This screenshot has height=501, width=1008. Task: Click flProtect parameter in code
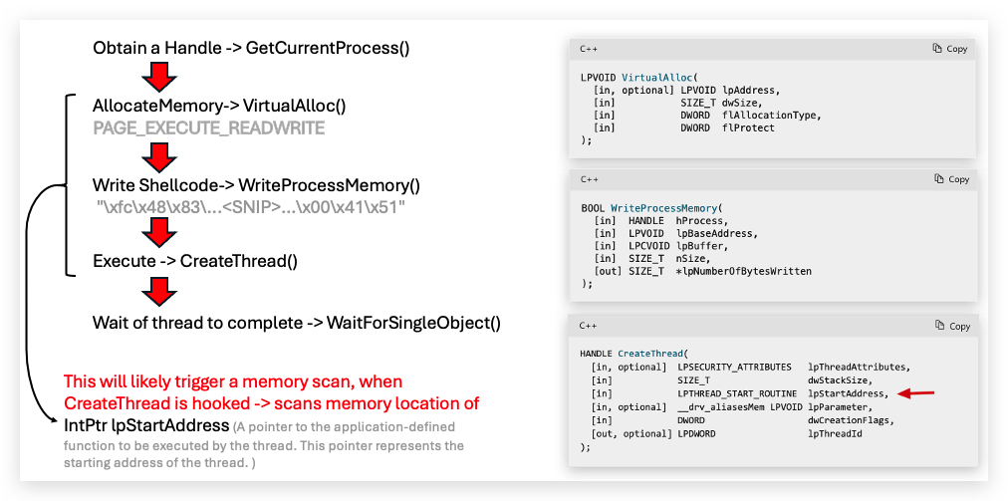coord(750,127)
